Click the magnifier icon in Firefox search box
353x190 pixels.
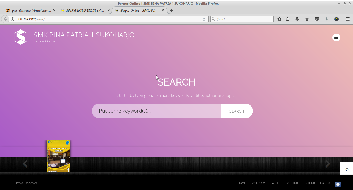coord(213,19)
